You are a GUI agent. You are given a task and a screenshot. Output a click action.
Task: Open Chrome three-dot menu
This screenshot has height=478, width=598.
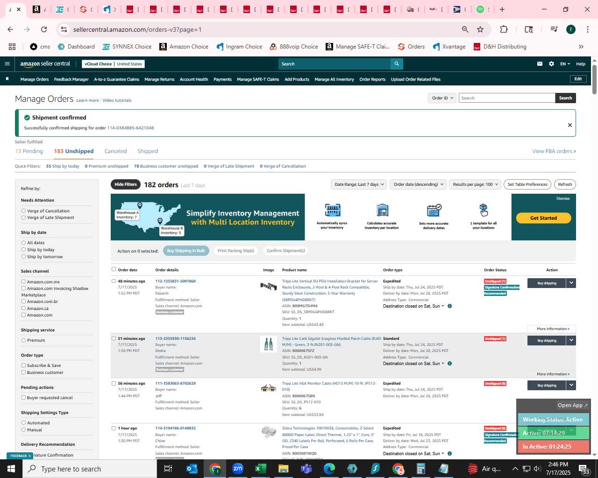tap(587, 29)
